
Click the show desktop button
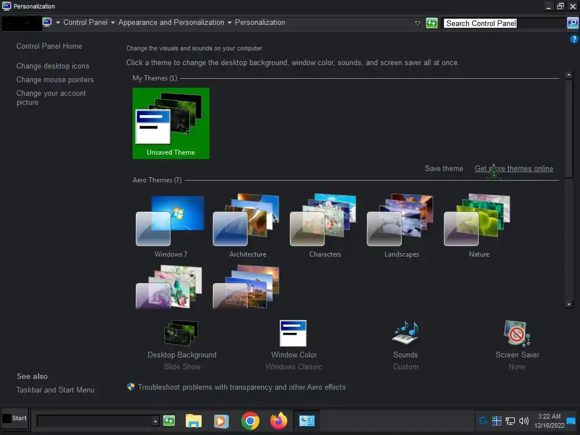tap(571, 421)
